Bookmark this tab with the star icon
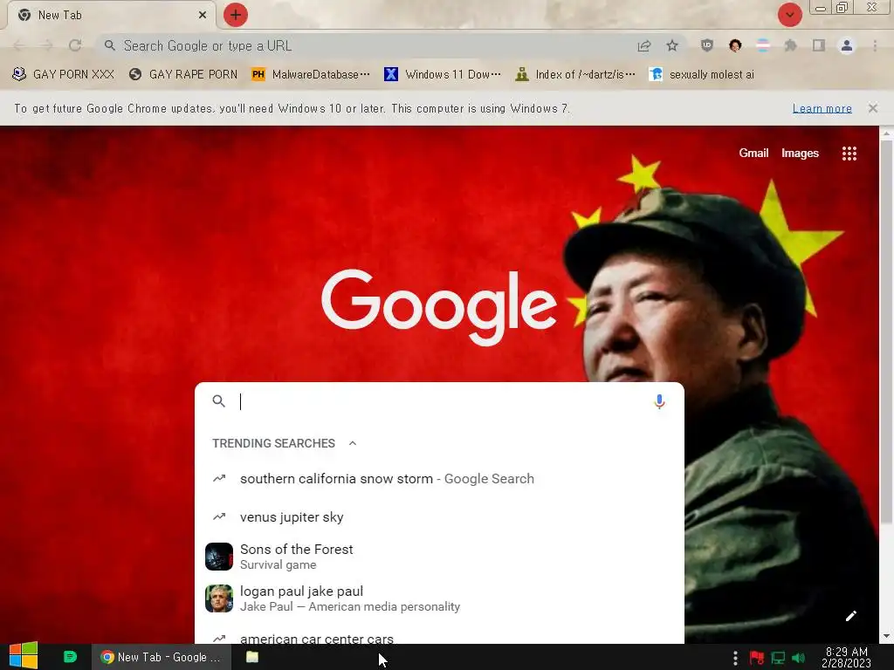This screenshot has width=894, height=670. coord(673,45)
